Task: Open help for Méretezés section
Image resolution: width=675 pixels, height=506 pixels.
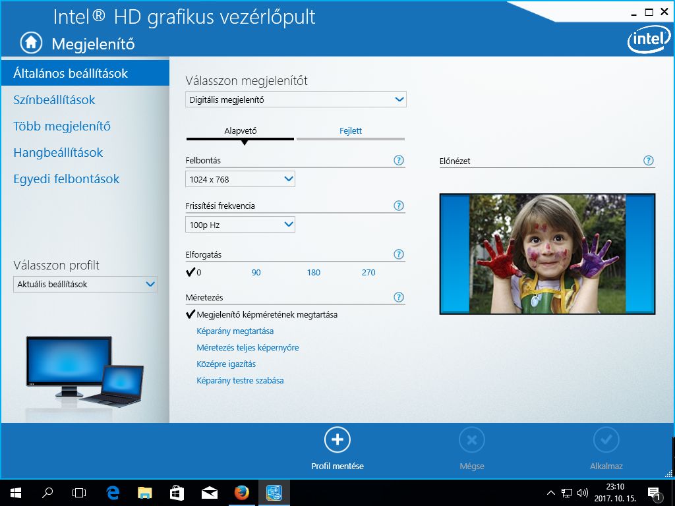Action: (399, 297)
